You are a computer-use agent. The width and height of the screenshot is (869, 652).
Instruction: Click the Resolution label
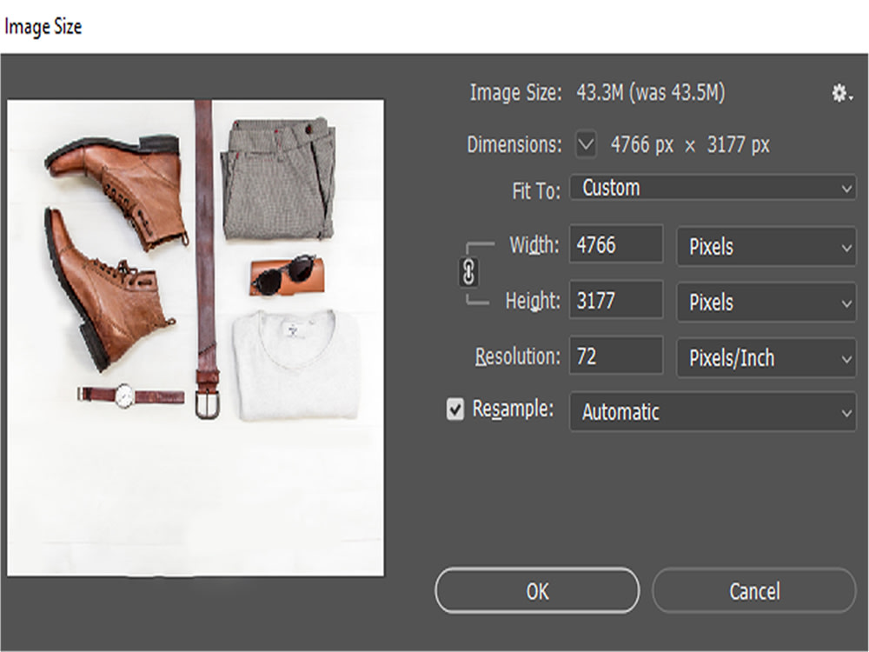click(x=517, y=356)
